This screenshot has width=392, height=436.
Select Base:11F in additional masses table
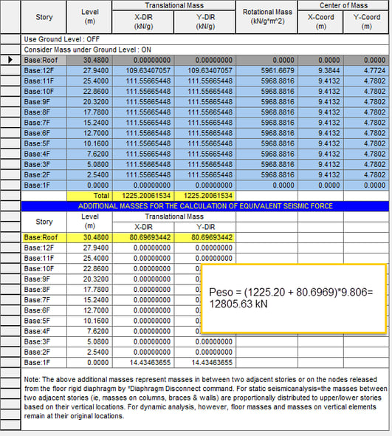[44, 259]
